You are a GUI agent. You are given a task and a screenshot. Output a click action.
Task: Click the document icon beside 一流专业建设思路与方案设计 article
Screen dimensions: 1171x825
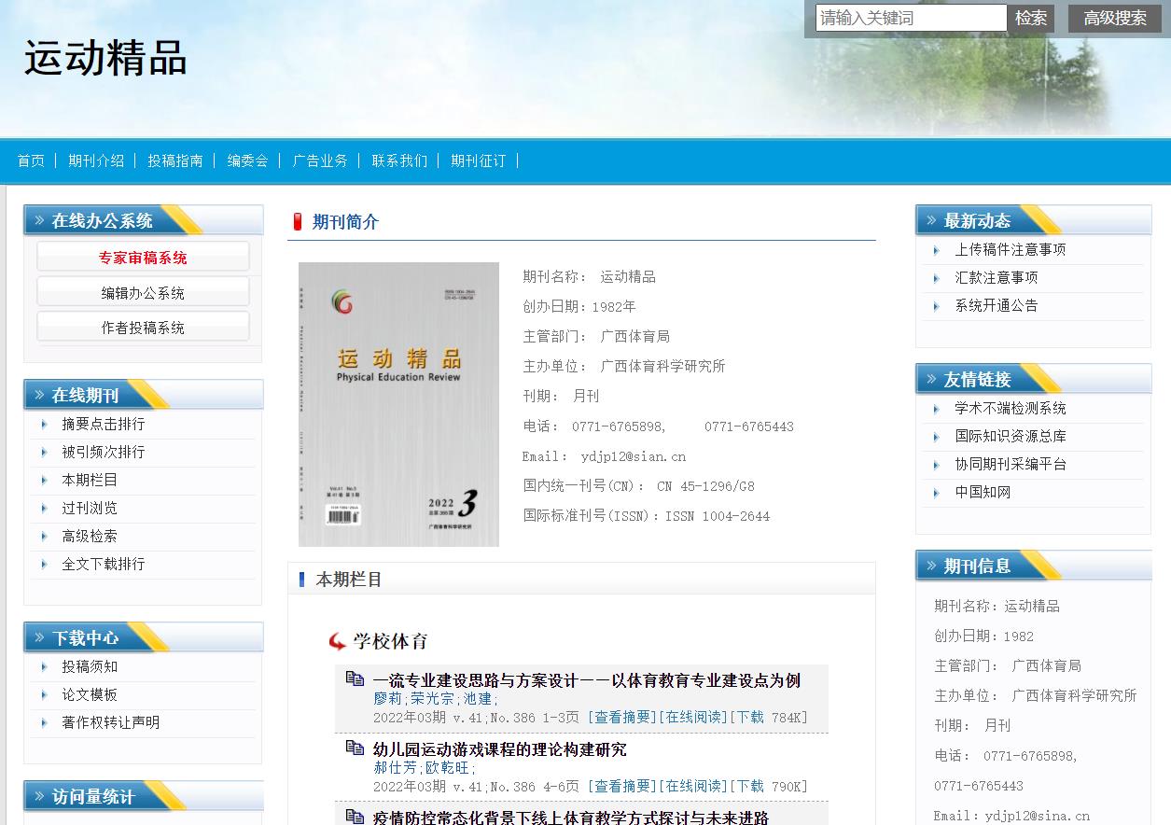tap(355, 679)
